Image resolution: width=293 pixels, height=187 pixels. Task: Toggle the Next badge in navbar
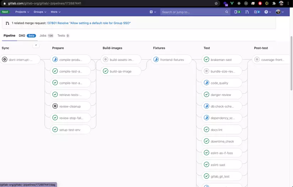(x=5, y=12)
